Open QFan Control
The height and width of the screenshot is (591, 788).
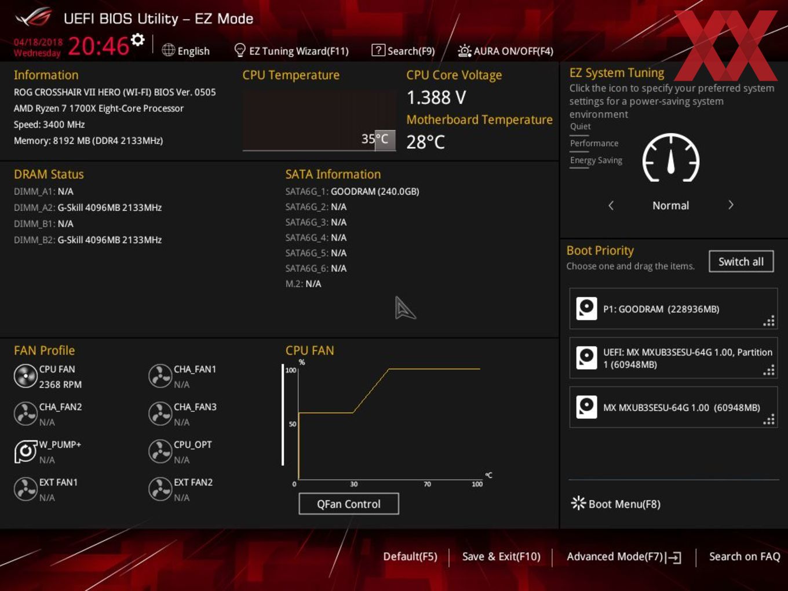(349, 504)
